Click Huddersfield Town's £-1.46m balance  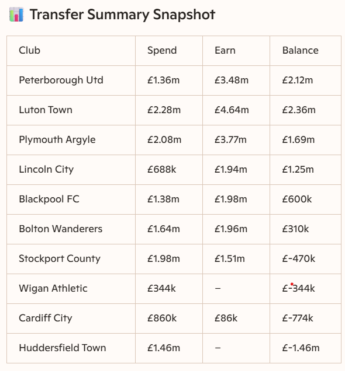point(301,348)
